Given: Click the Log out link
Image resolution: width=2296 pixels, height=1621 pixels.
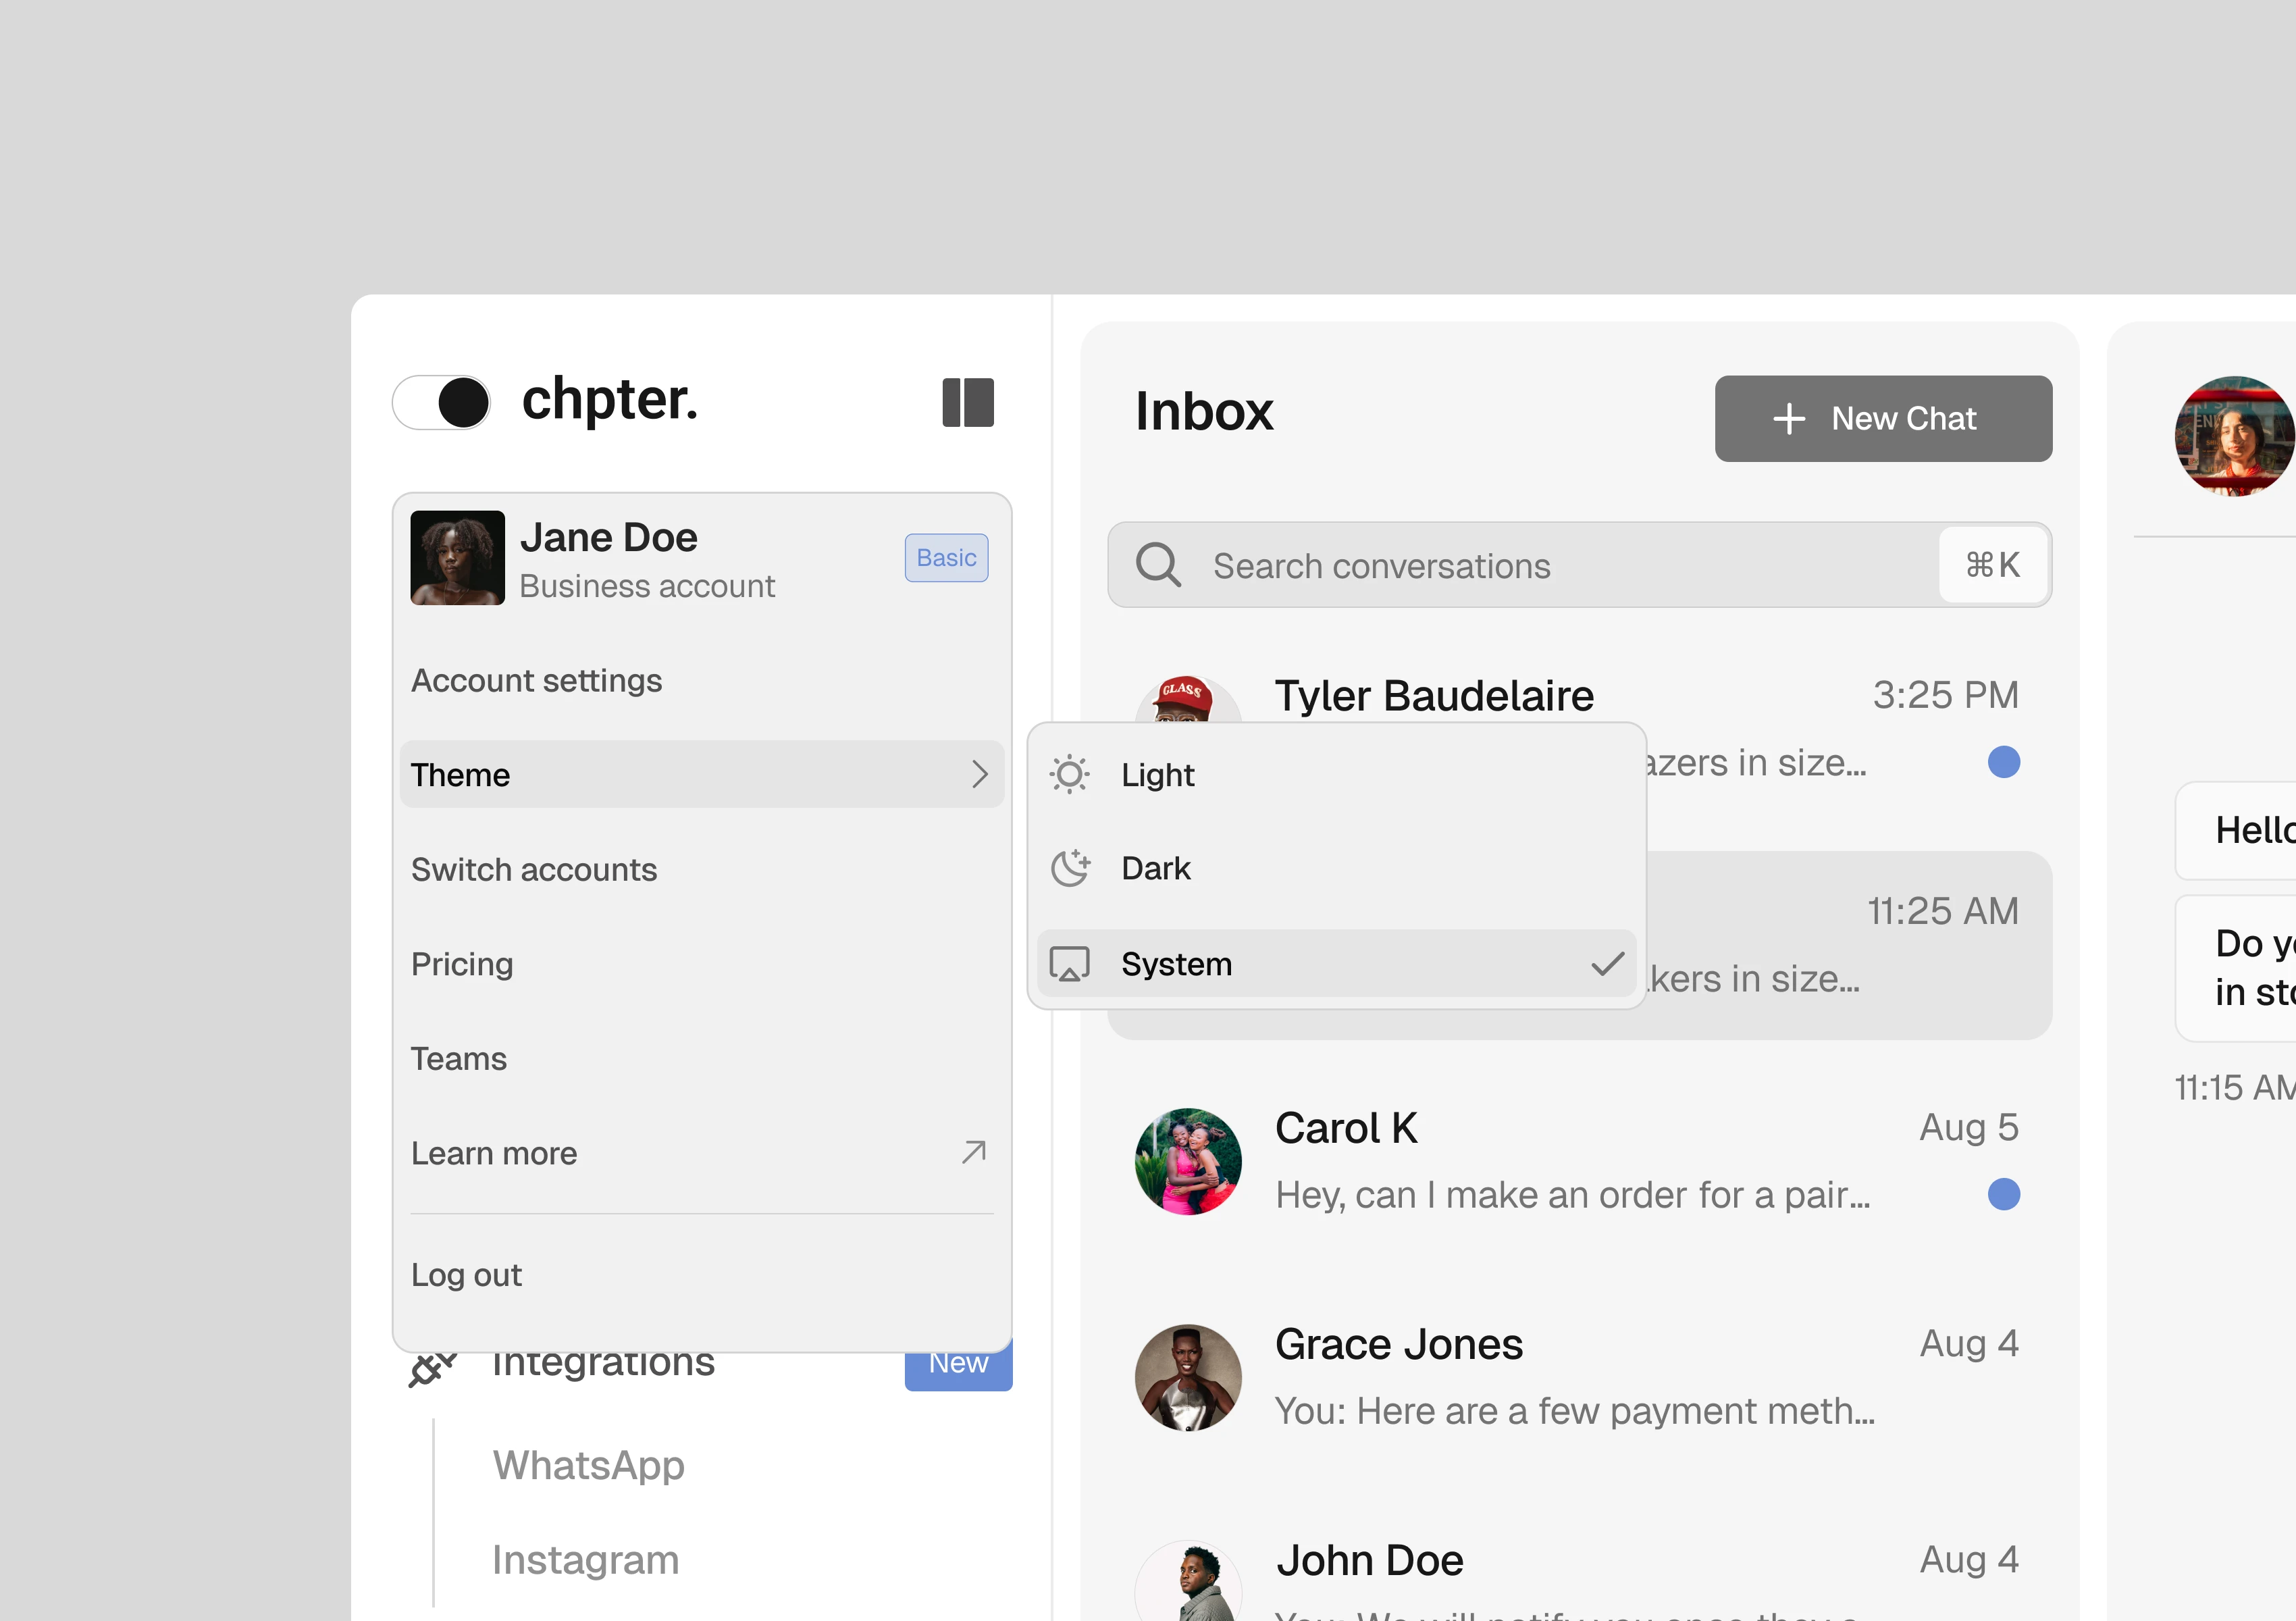Looking at the screenshot, I should 466,1274.
